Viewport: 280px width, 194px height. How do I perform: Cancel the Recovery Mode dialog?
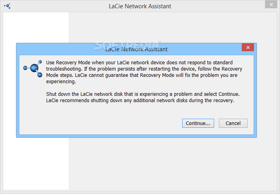tap(233, 123)
